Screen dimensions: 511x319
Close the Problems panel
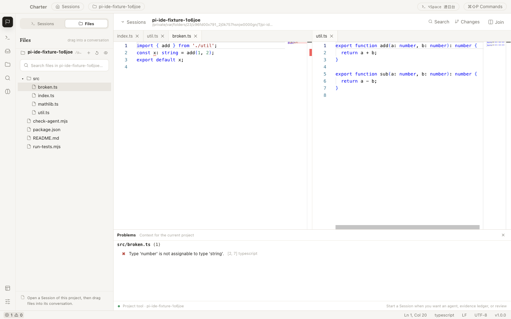[x=503, y=235]
